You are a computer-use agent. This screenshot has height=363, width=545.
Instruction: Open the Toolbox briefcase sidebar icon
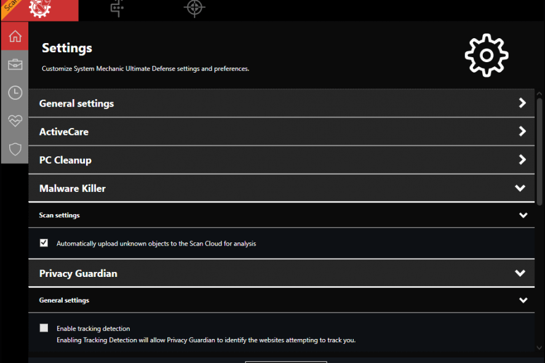(x=15, y=65)
